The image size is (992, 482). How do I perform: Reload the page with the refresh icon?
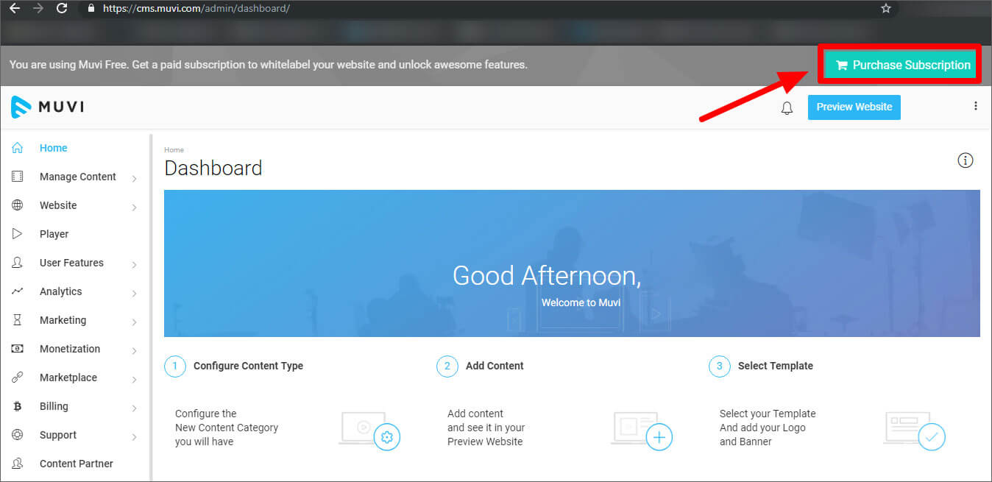62,9
